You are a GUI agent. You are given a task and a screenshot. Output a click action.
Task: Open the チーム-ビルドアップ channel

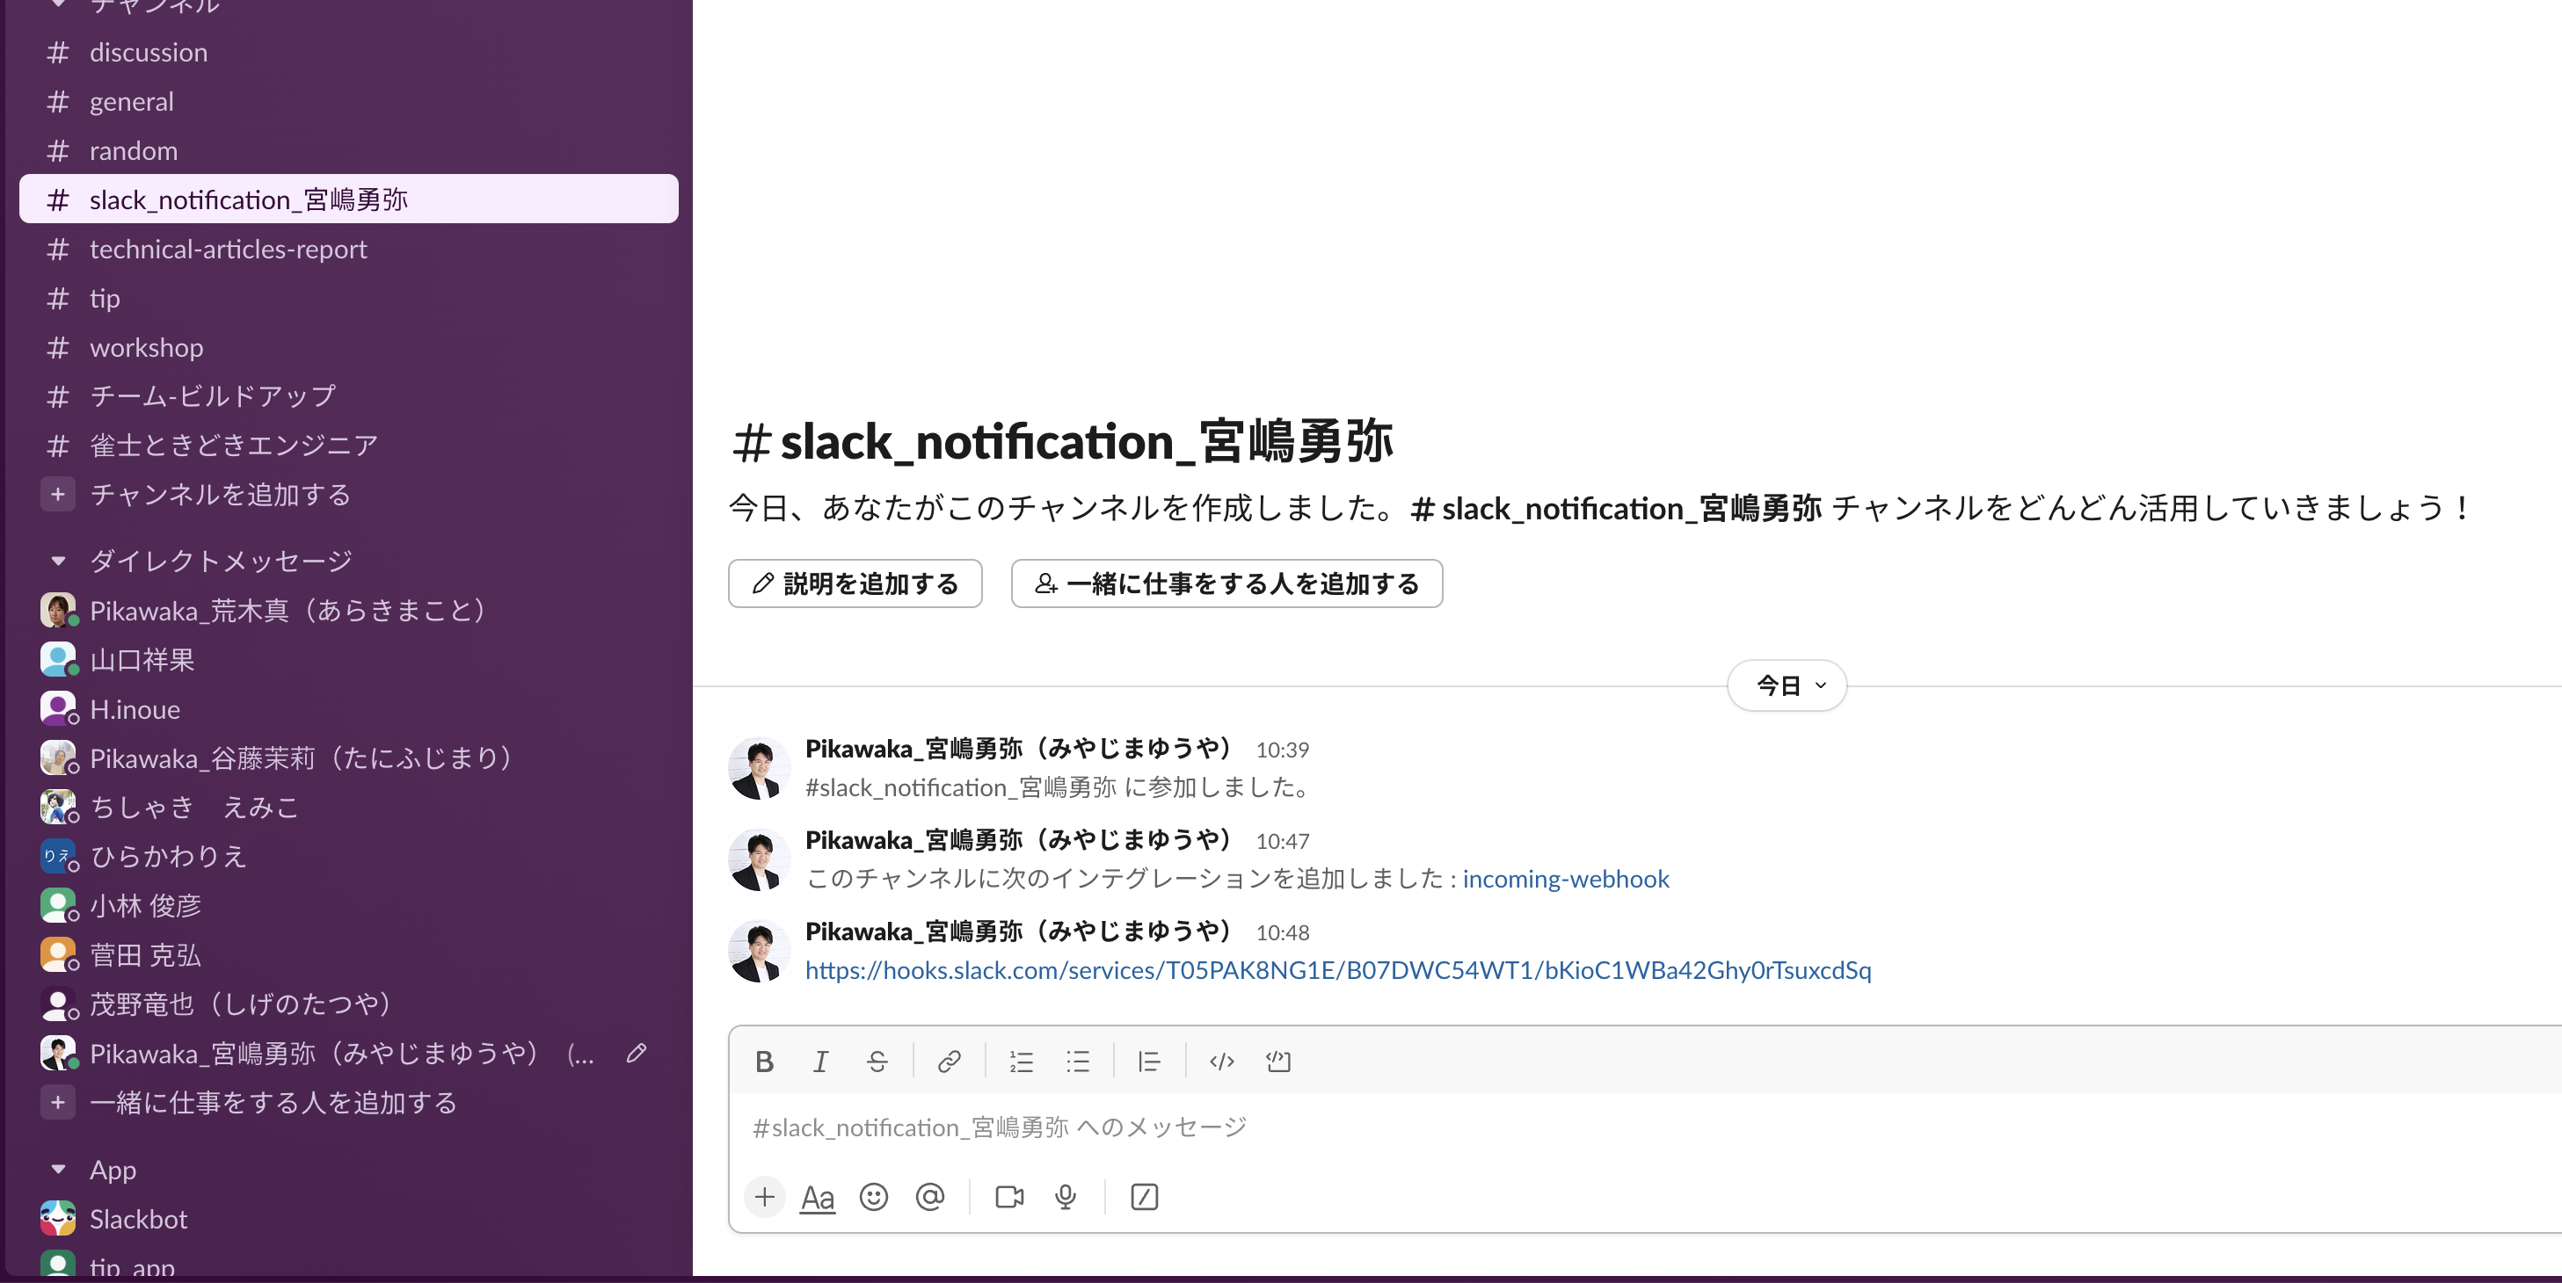click(349, 395)
